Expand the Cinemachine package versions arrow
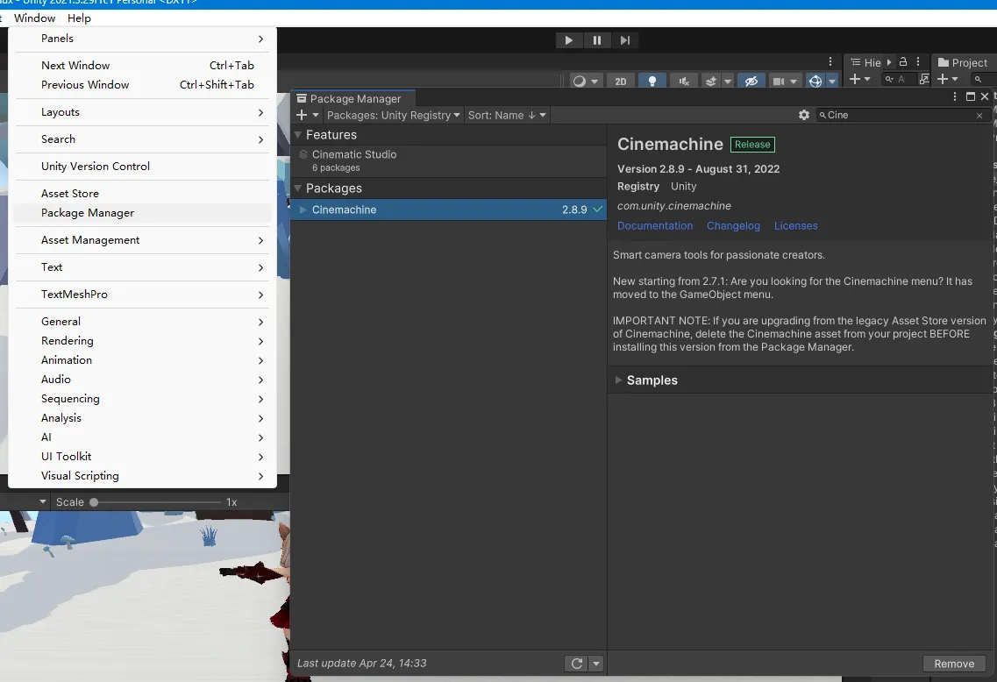Screen dimensions: 997x682 click(x=303, y=210)
